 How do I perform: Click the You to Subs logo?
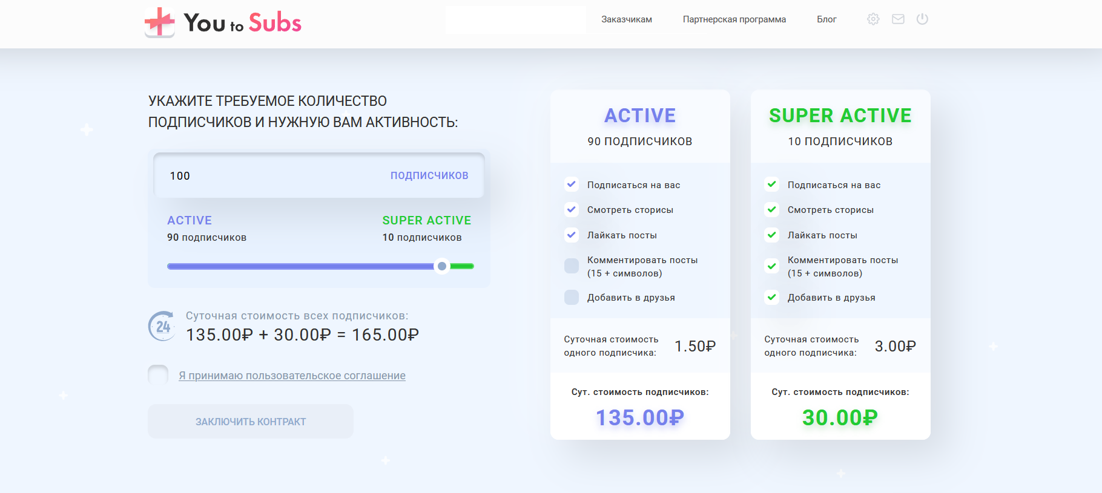tap(223, 23)
